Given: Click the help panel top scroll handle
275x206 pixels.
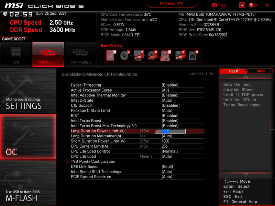Looking at the screenshot, I should pos(246,76).
